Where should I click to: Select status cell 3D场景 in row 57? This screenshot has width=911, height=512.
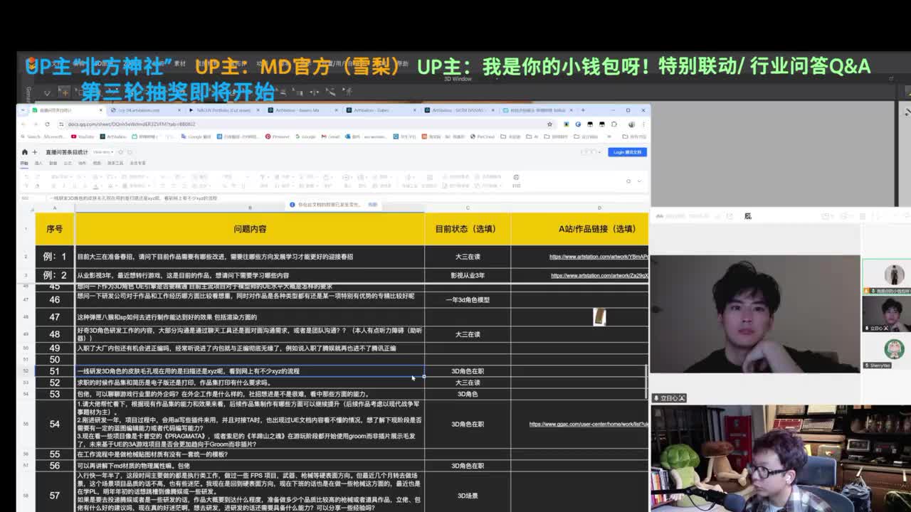coord(468,496)
